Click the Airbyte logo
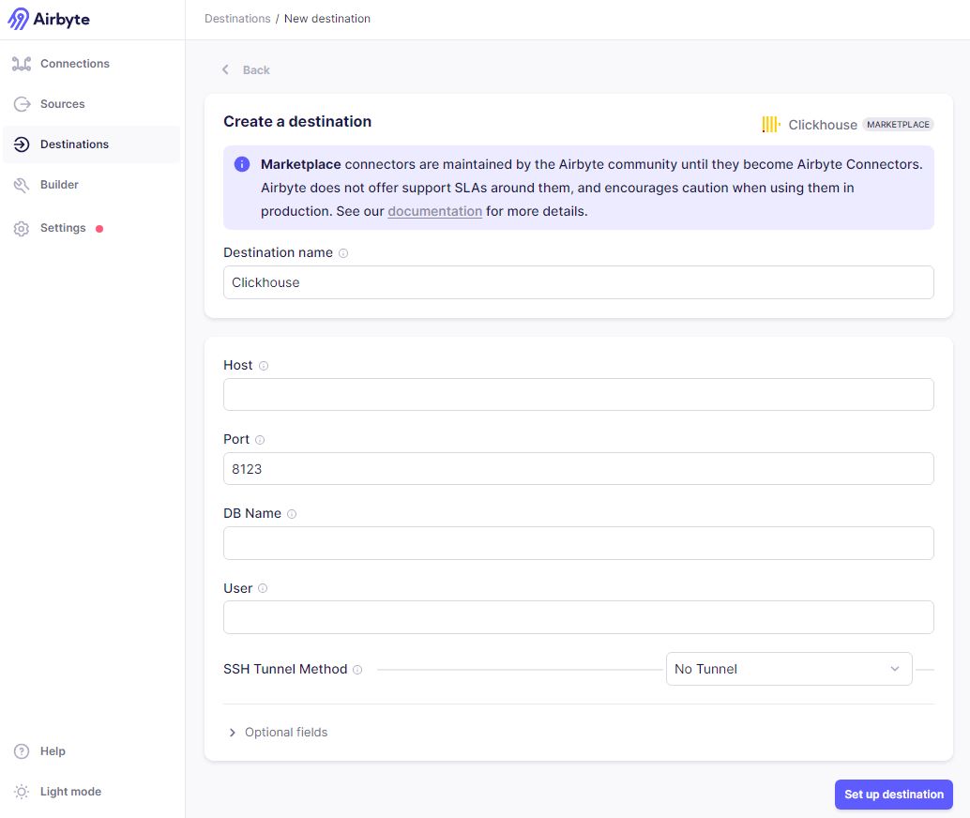970x818 pixels. coord(49,19)
